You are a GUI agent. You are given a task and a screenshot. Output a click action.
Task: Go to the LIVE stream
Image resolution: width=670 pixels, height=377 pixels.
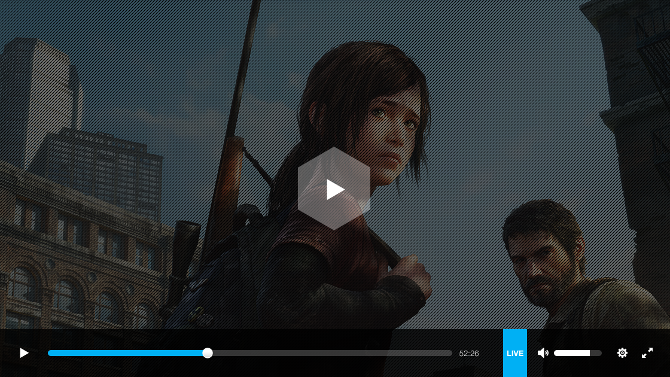(515, 353)
